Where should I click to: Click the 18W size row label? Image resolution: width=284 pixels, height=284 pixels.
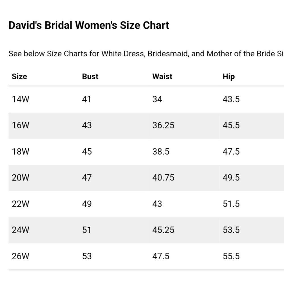20,152
